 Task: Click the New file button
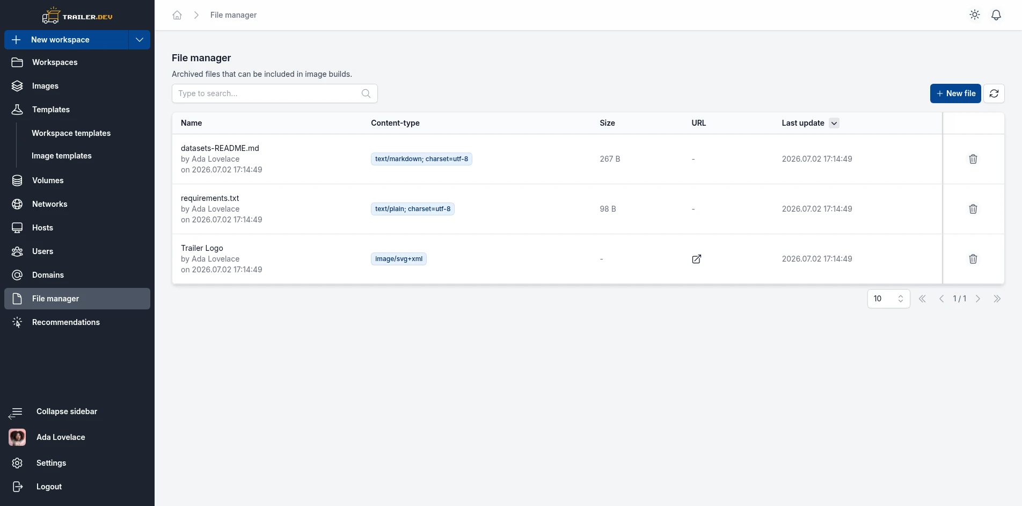(x=955, y=93)
